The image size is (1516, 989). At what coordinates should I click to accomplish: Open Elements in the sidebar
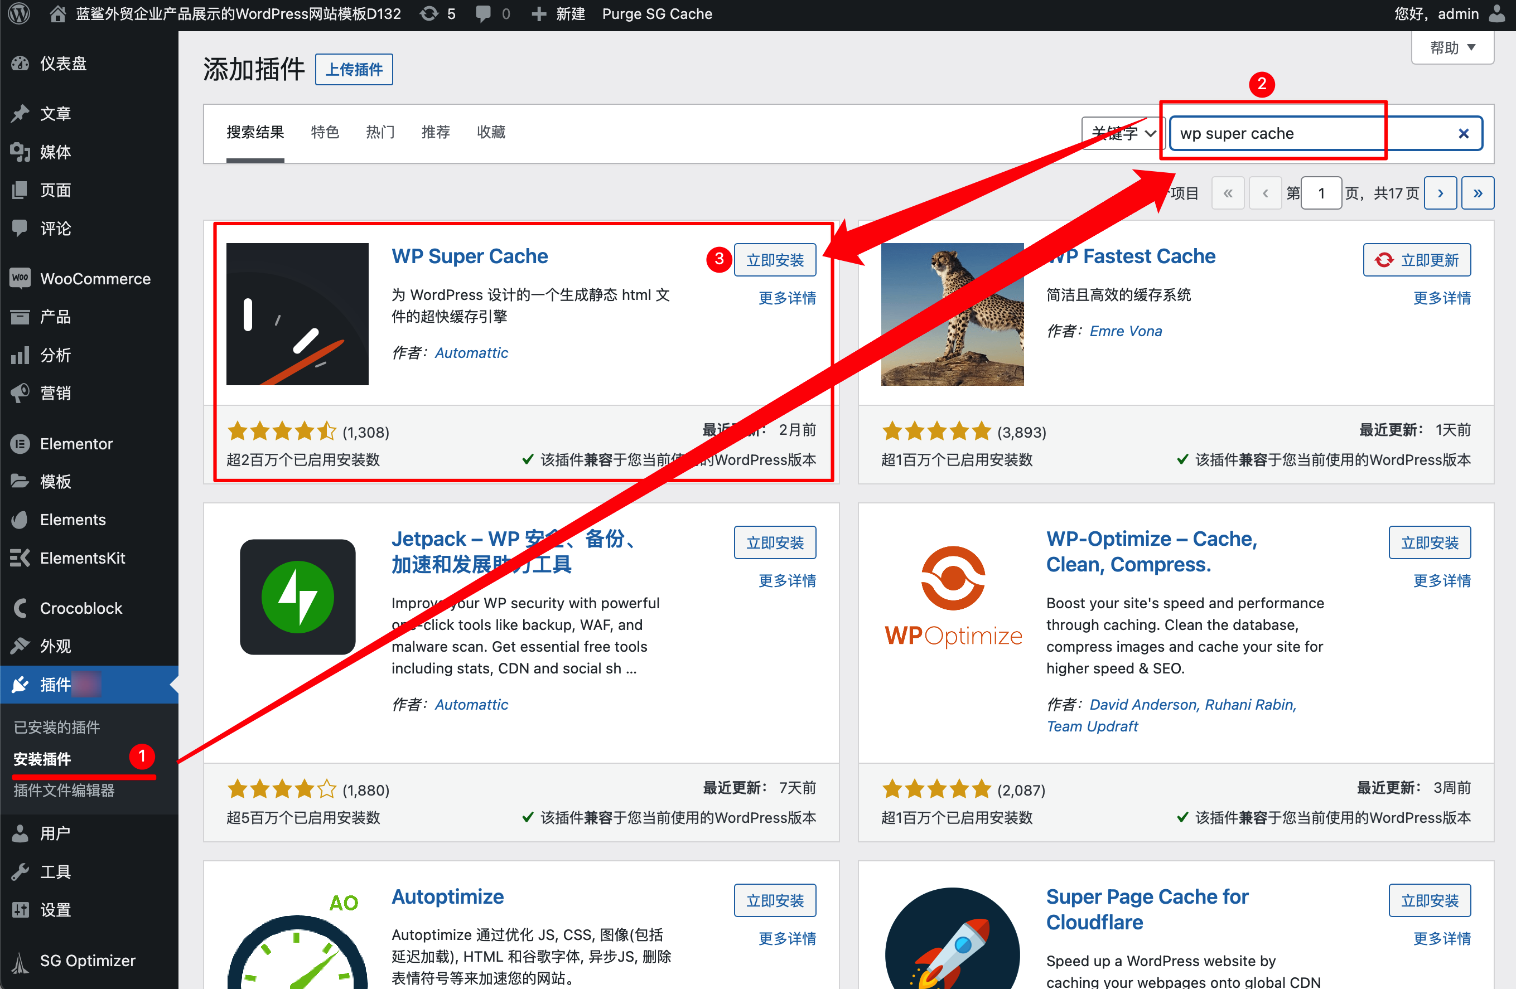point(89,520)
